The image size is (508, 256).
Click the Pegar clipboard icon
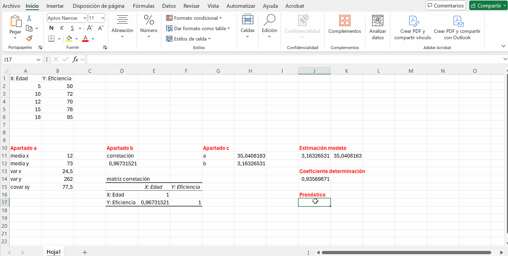(x=16, y=22)
